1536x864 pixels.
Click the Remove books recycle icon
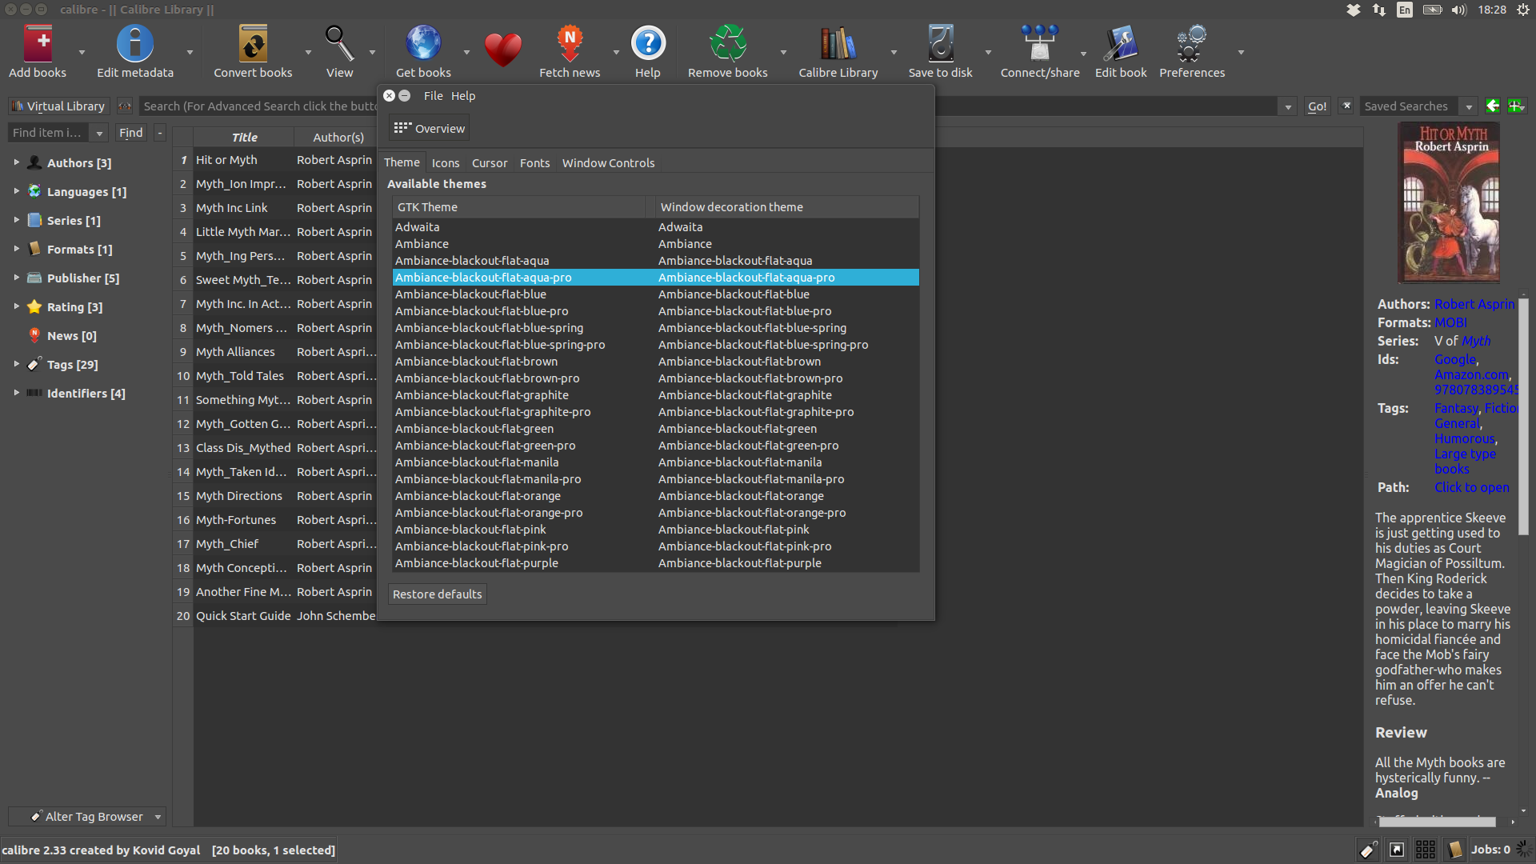tap(727, 45)
